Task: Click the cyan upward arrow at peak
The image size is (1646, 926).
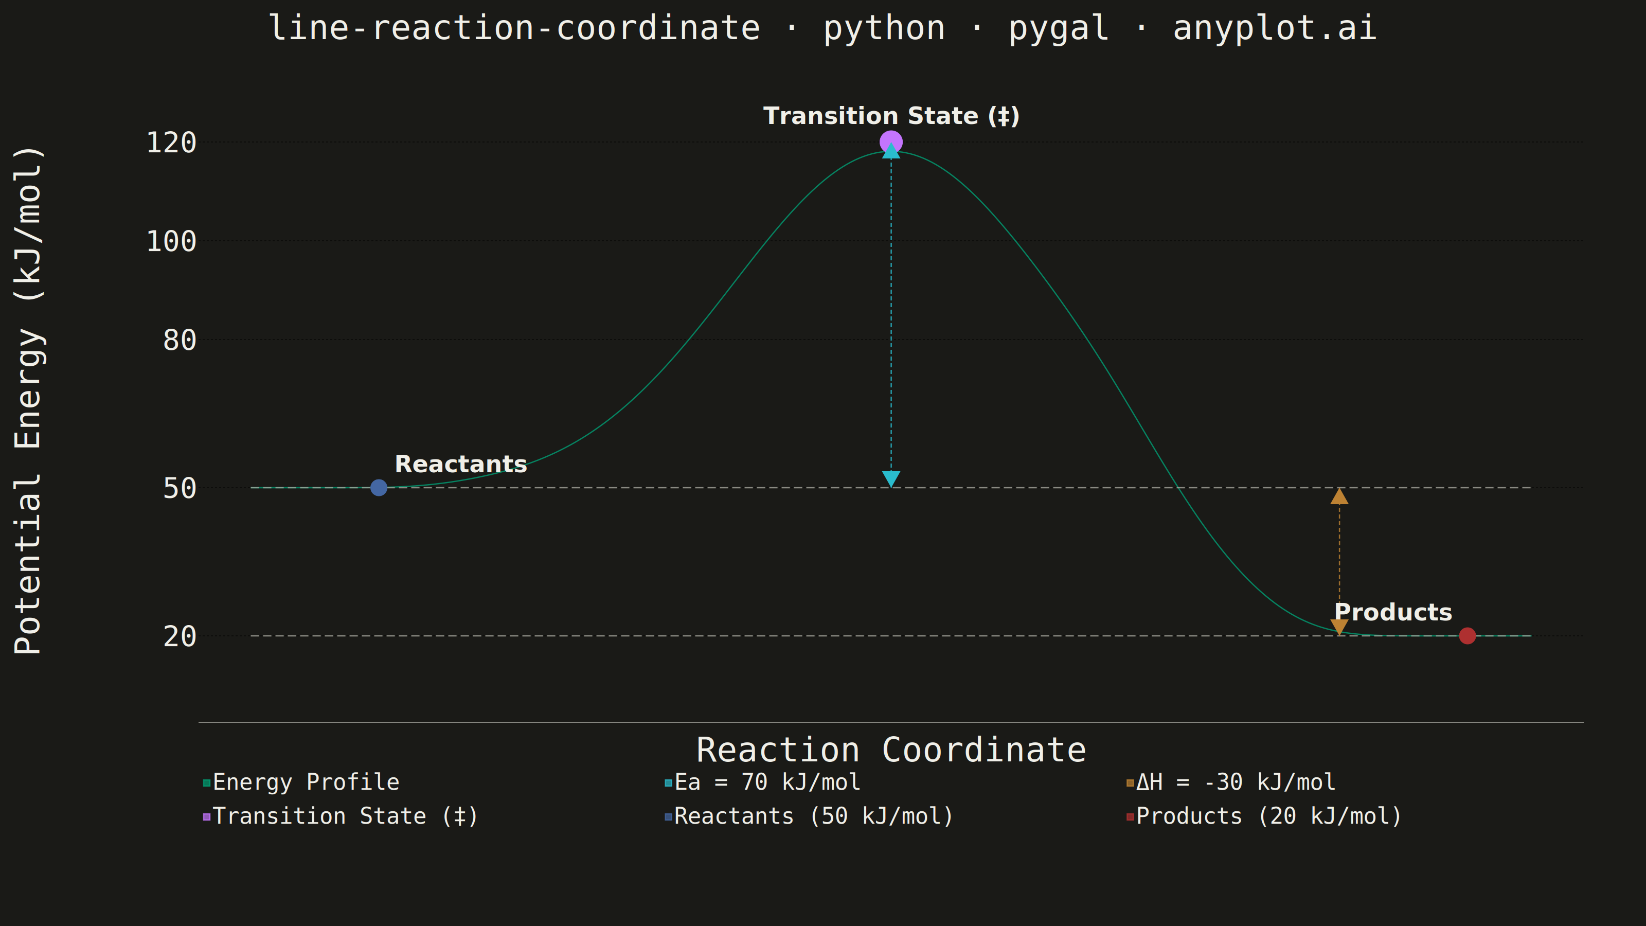Action: [891, 151]
